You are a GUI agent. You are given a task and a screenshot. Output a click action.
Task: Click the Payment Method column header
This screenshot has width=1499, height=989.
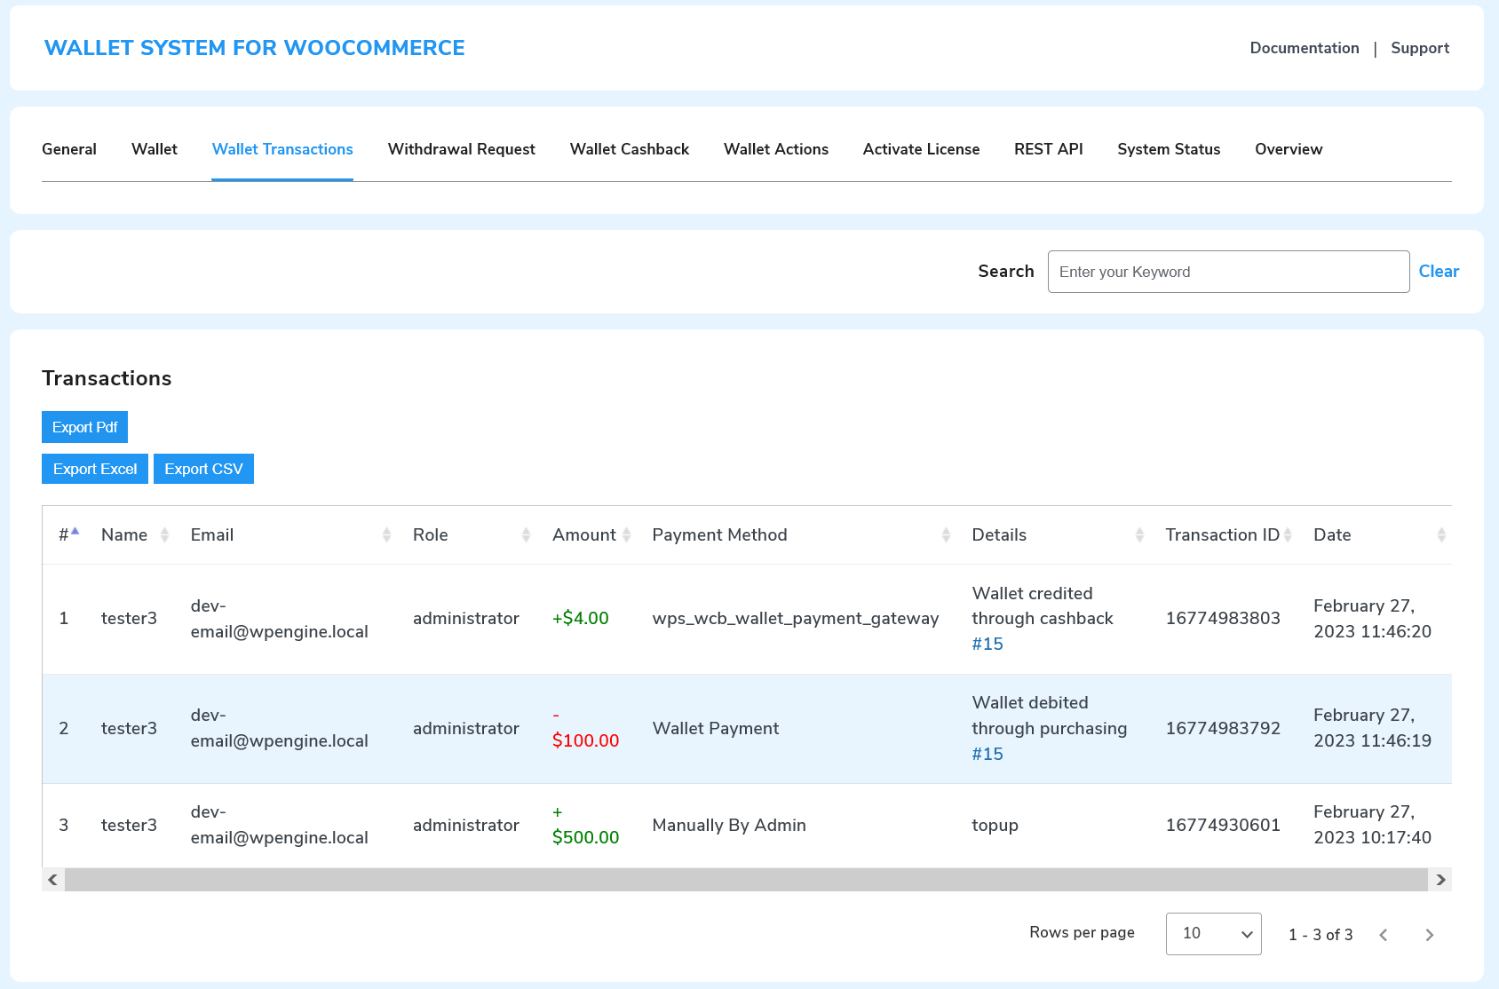click(x=719, y=534)
